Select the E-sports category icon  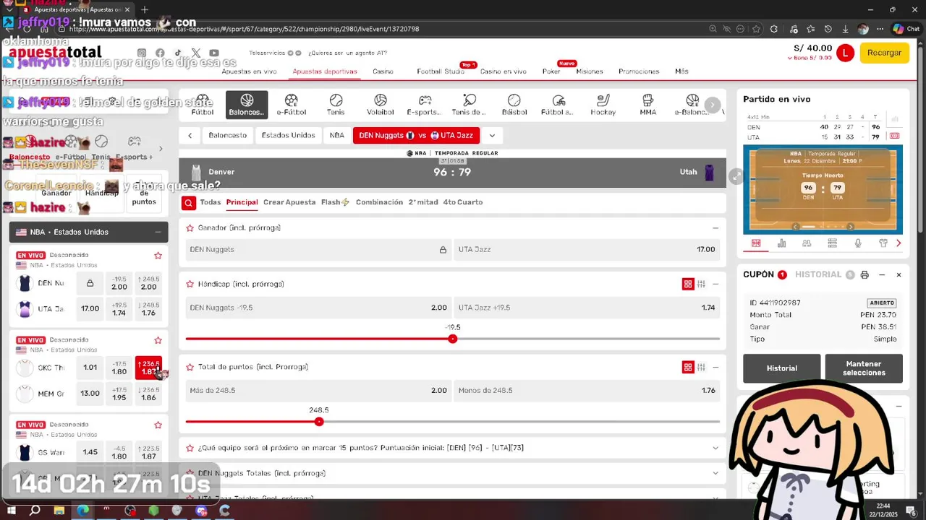pos(425,105)
